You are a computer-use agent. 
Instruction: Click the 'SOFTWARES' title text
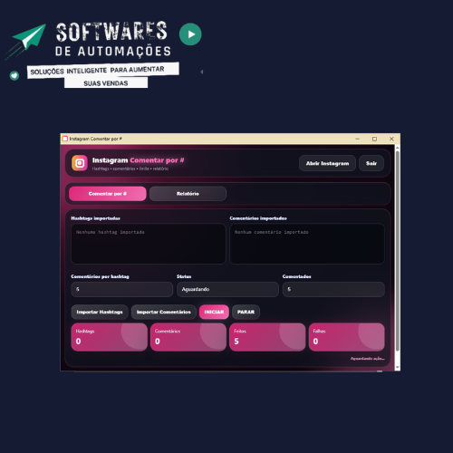pos(111,32)
